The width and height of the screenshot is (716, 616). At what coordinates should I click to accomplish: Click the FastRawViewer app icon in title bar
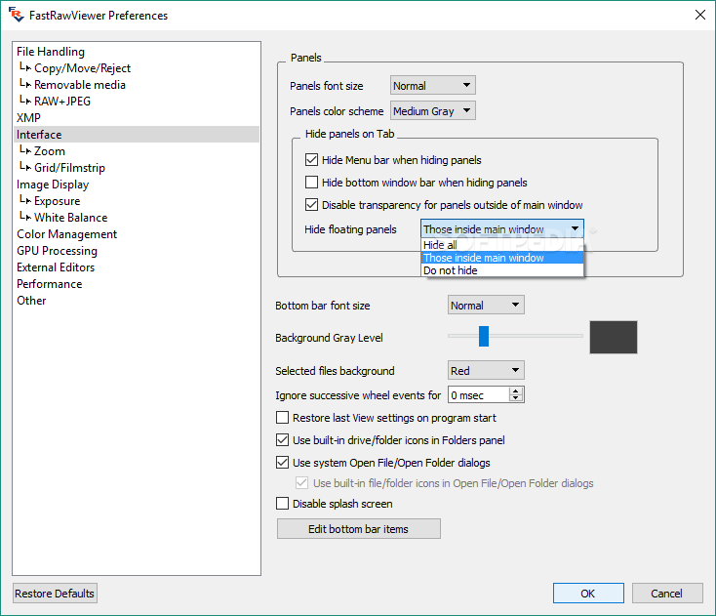point(16,15)
